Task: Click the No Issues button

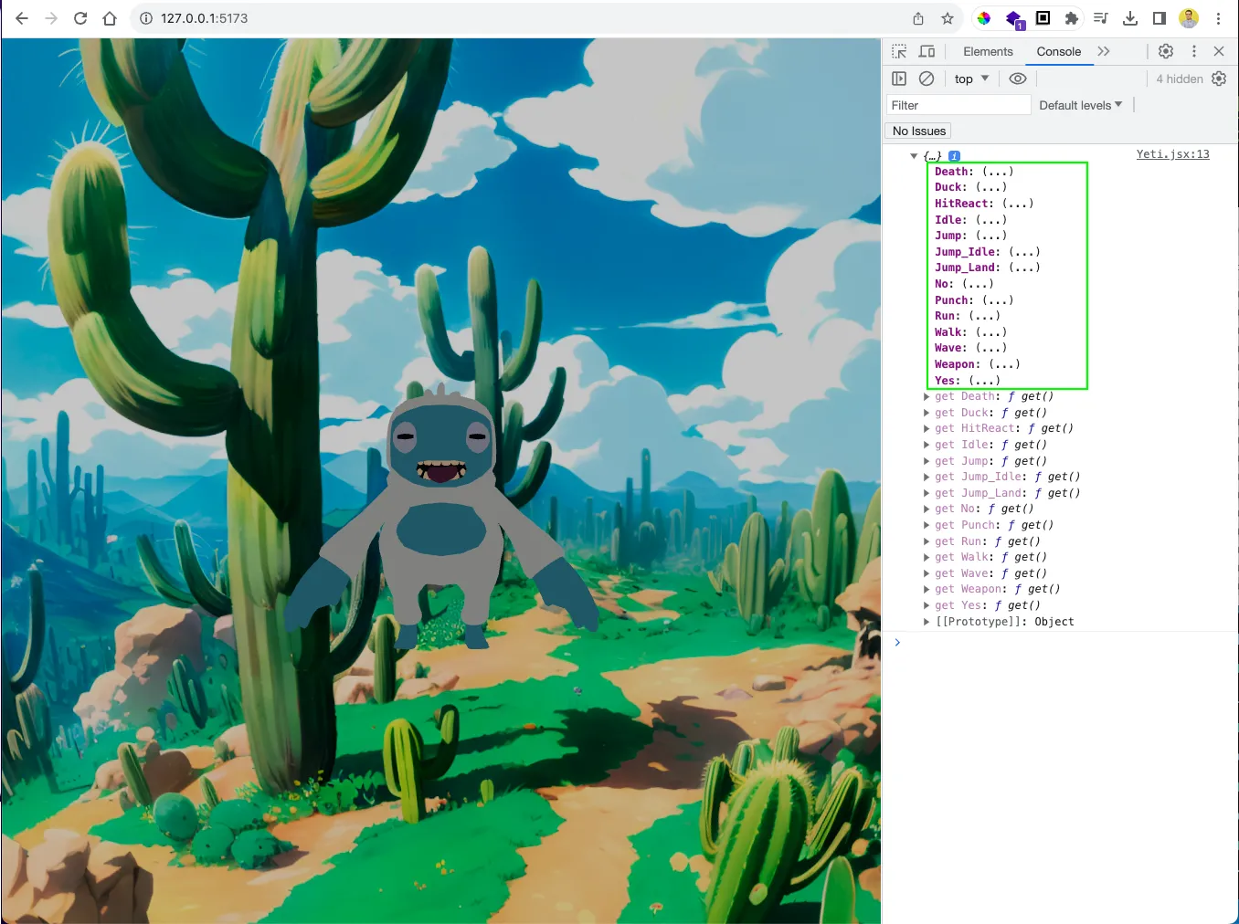Action: coord(918,131)
